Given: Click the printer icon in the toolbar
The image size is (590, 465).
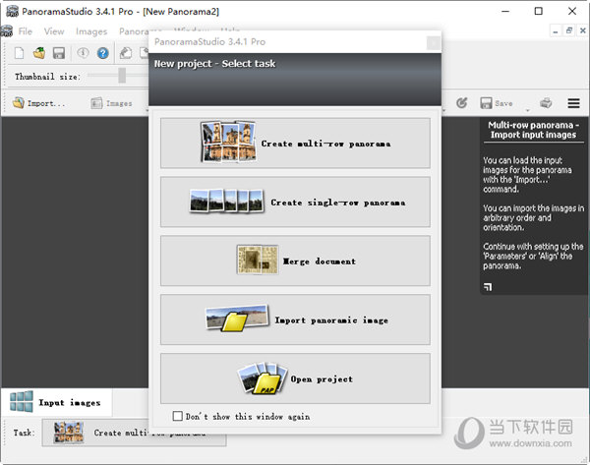Looking at the screenshot, I should click(546, 102).
